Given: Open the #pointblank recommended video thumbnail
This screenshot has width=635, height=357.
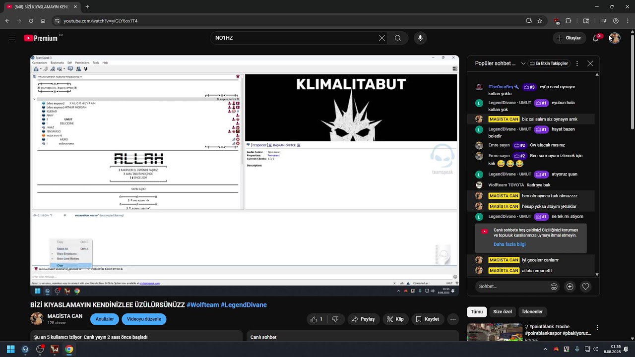Looking at the screenshot, I should click(495, 332).
